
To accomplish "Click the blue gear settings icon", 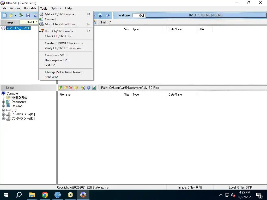I will (89, 88).
